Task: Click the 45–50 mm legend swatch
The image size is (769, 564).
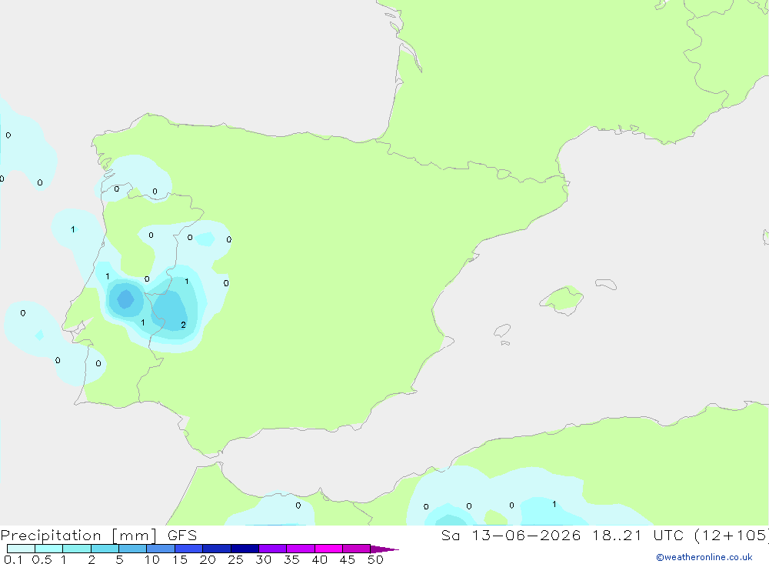Action: [356, 549]
